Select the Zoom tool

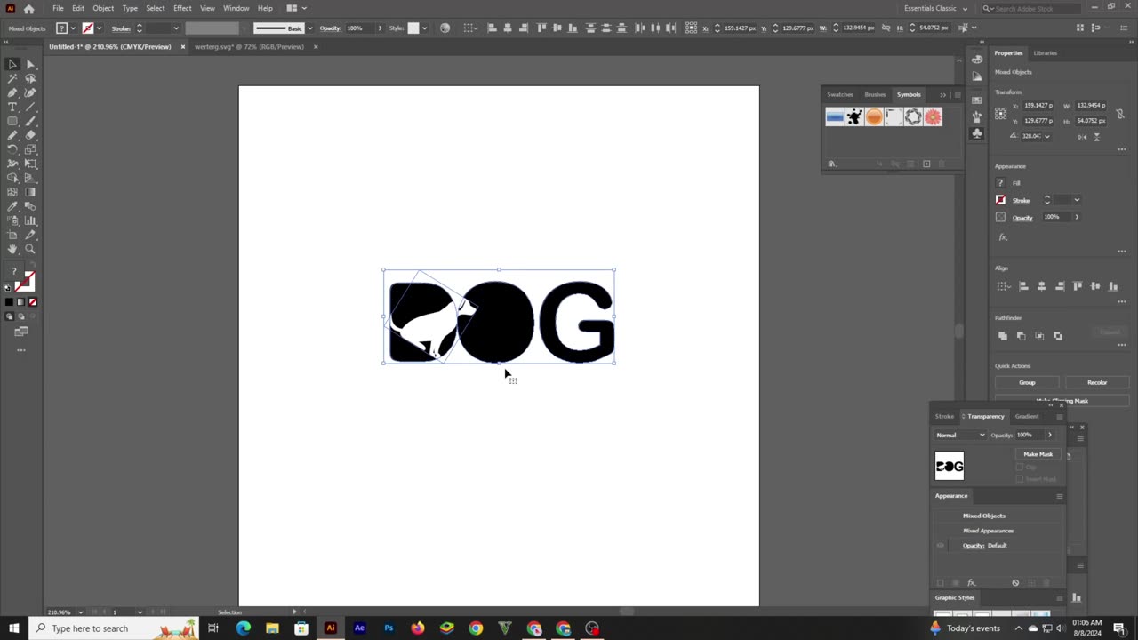point(30,249)
